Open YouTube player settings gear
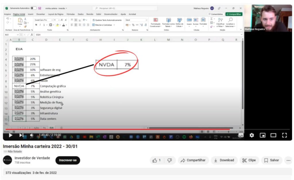This screenshot has height=180, width=294. (x=252, y=135)
